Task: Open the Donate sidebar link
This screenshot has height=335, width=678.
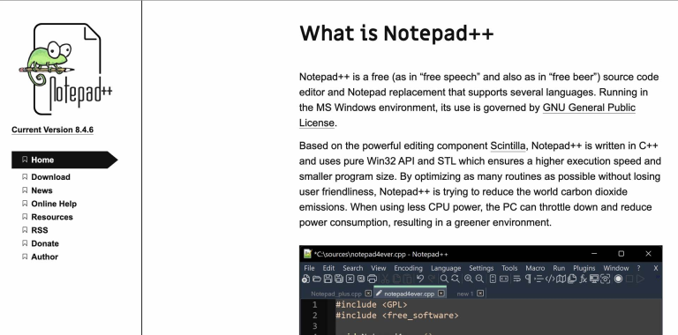Action: [45, 243]
